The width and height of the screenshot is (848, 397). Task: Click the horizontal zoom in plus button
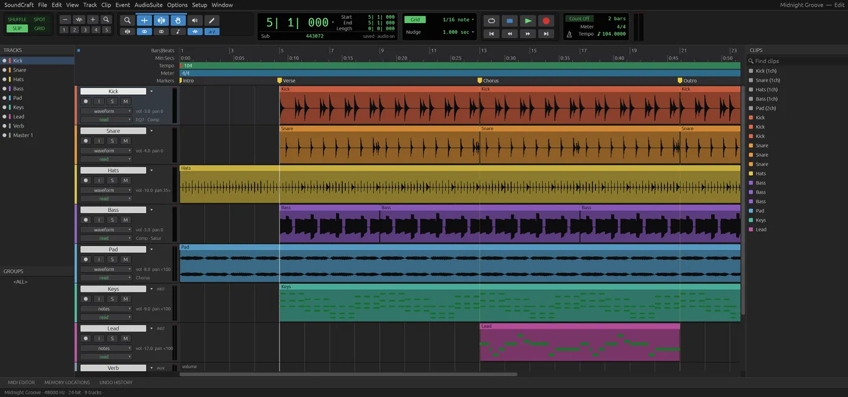click(x=93, y=20)
